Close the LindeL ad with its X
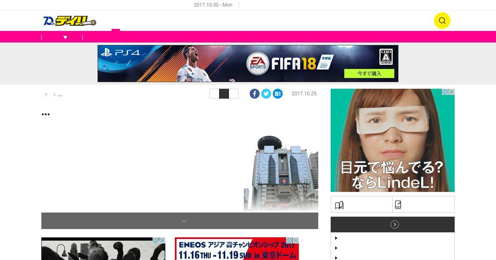The width and height of the screenshot is (496, 260). (x=452, y=92)
